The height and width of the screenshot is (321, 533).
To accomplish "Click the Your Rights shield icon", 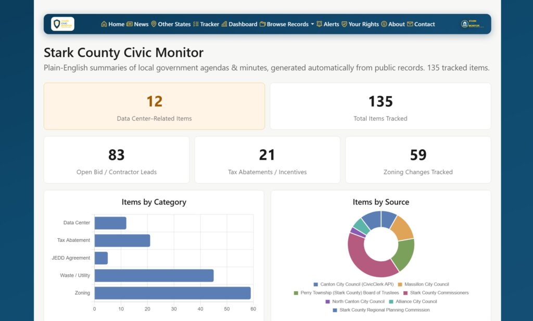I will point(345,24).
